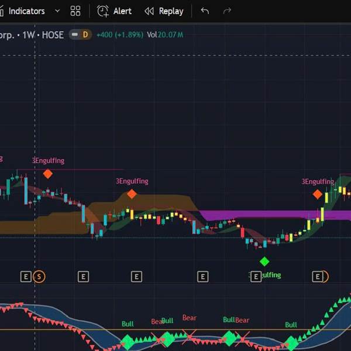Click oscillator green diamond under last Bull label
351x351 pixels.
pos(291,343)
